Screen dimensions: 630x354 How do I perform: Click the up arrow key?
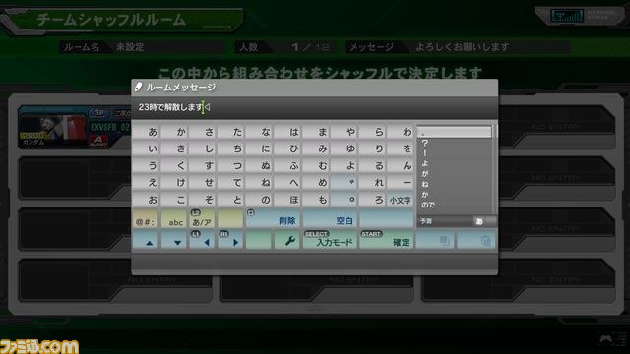coord(145,240)
